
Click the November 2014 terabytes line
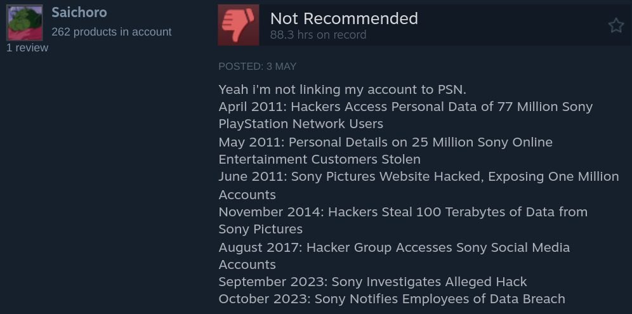(403, 212)
